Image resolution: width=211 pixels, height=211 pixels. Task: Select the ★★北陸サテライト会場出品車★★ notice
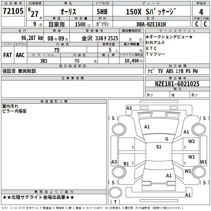click(x=38, y=197)
